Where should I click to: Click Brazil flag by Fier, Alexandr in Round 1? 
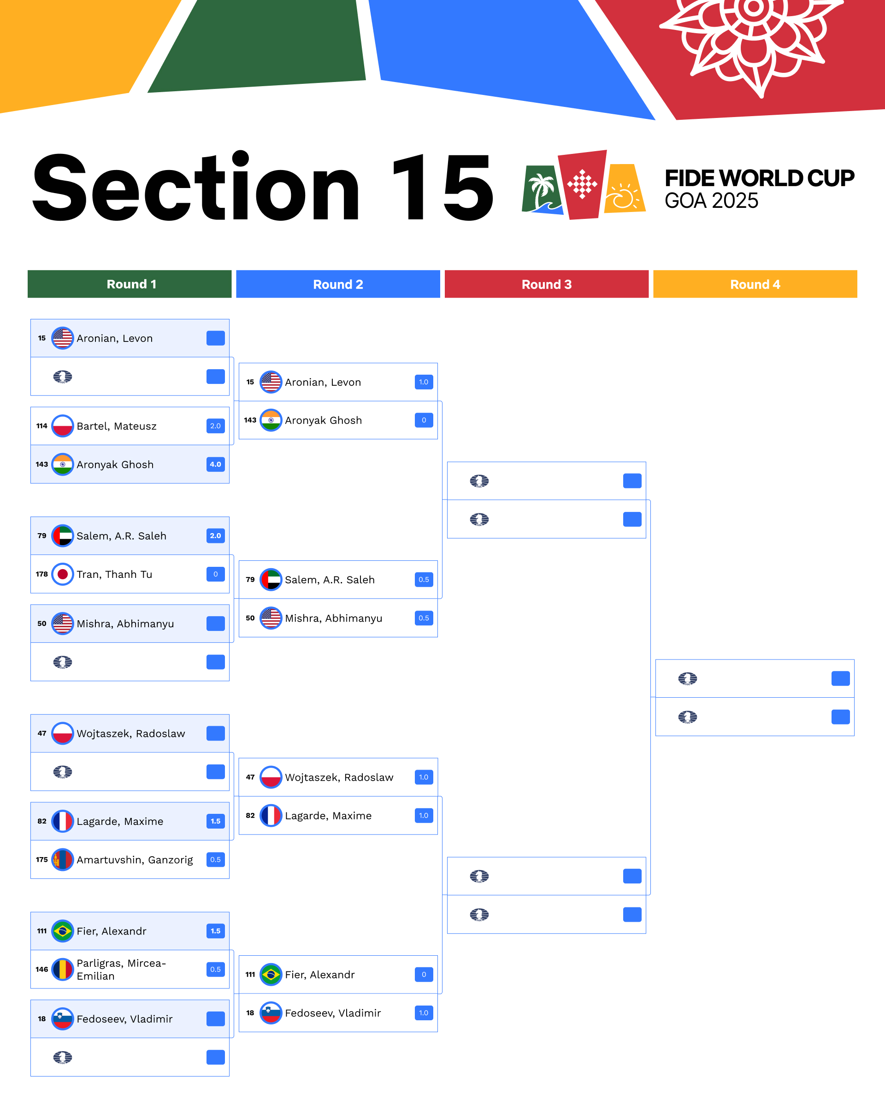pyautogui.click(x=63, y=930)
